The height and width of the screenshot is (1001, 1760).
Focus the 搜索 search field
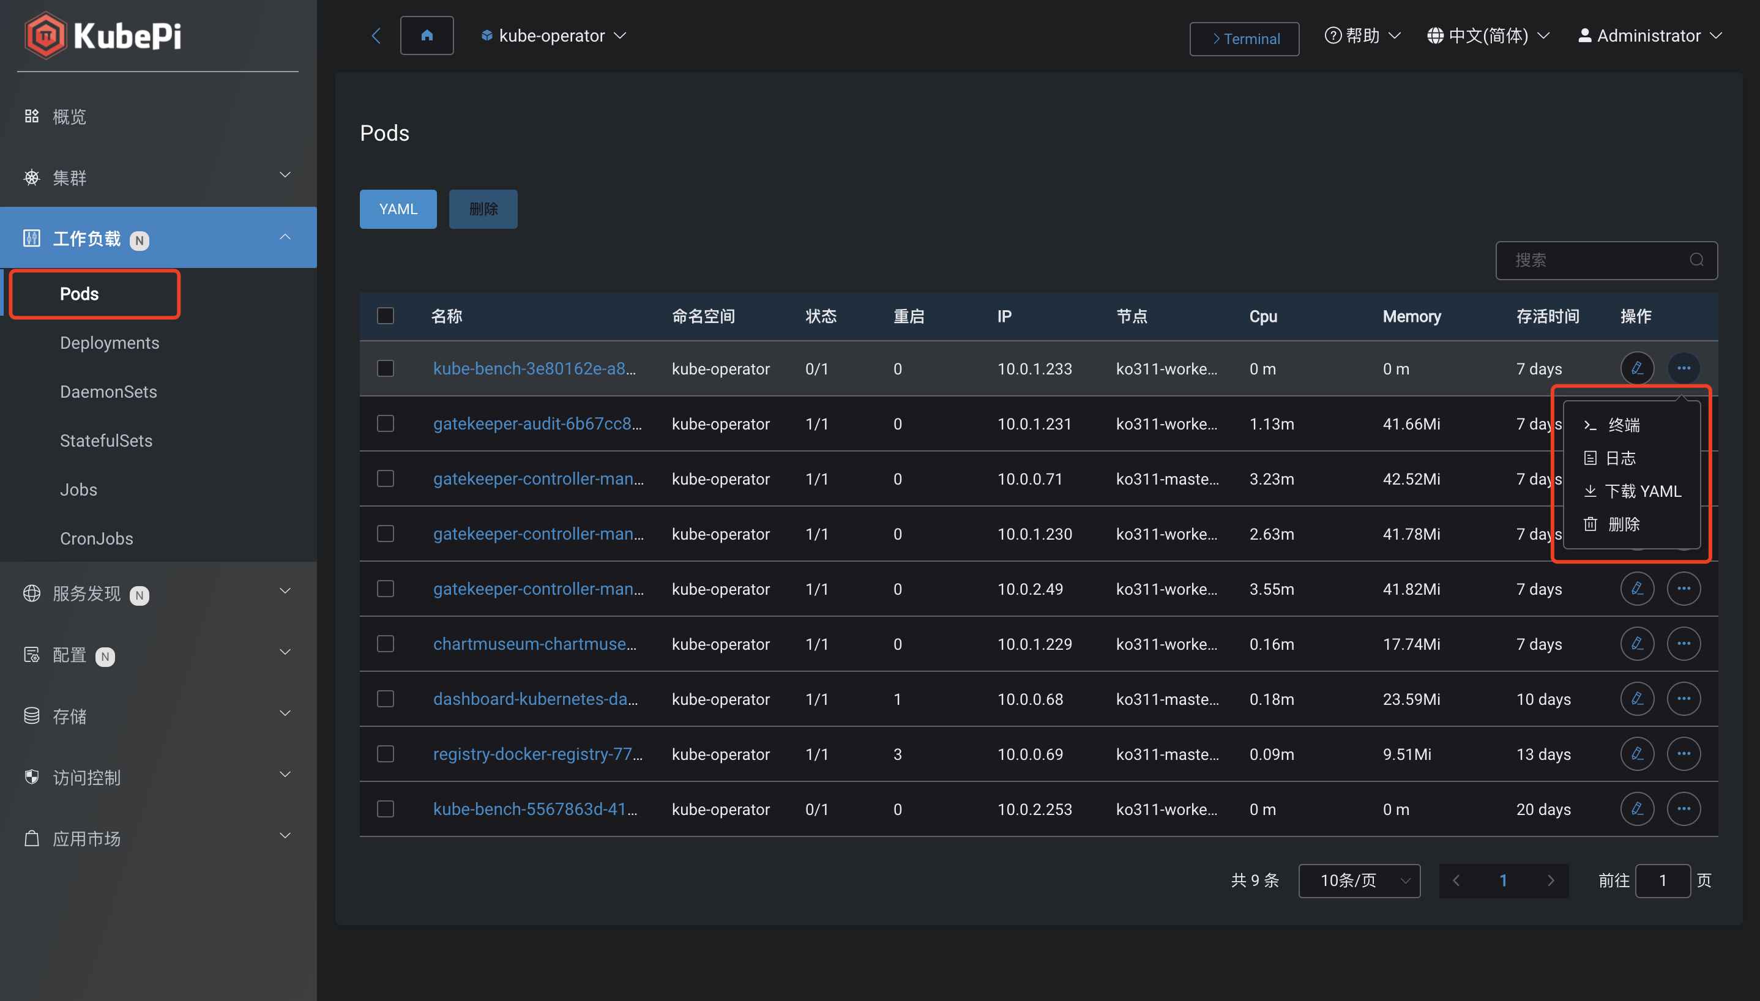pos(1606,260)
